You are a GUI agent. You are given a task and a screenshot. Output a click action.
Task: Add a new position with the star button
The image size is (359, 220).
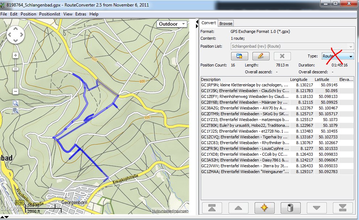click(264, 208)
